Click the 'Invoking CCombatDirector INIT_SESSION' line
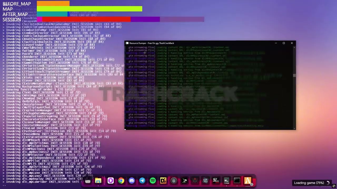 point(51,33)
